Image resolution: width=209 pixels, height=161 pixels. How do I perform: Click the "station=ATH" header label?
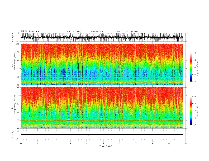(98, 32)
